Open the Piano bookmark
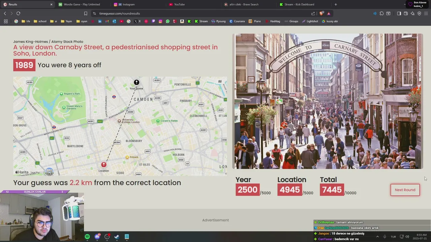Viewport: 431px width, 242px height. click(x=255, y=21)
